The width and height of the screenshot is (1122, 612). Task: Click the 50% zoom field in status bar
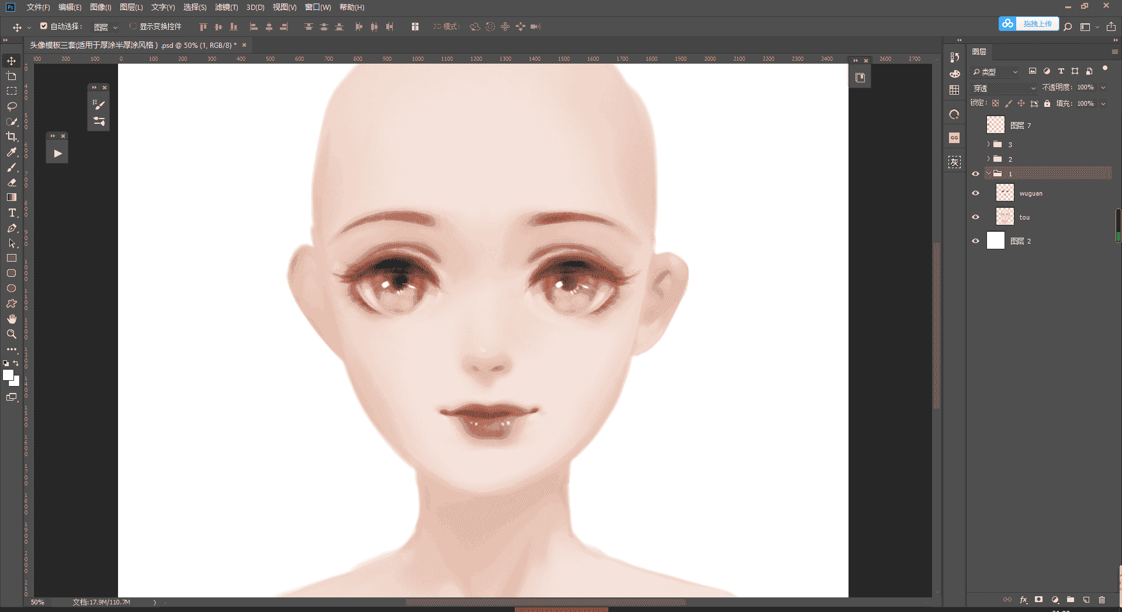pyautogui.click(x=37, y=602)
